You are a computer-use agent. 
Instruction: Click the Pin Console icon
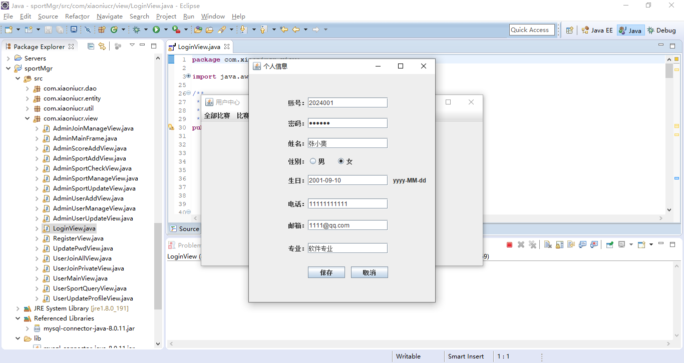(x=609, y=245)
